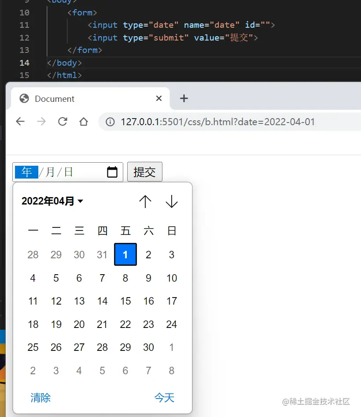Viewport: 361px width, 417px height.
Task: Select highlighted April 1 in calendar
Action: [x=125, y=254]
